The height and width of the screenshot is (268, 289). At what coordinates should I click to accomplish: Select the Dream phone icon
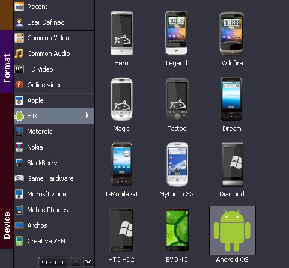click(231, 99)
